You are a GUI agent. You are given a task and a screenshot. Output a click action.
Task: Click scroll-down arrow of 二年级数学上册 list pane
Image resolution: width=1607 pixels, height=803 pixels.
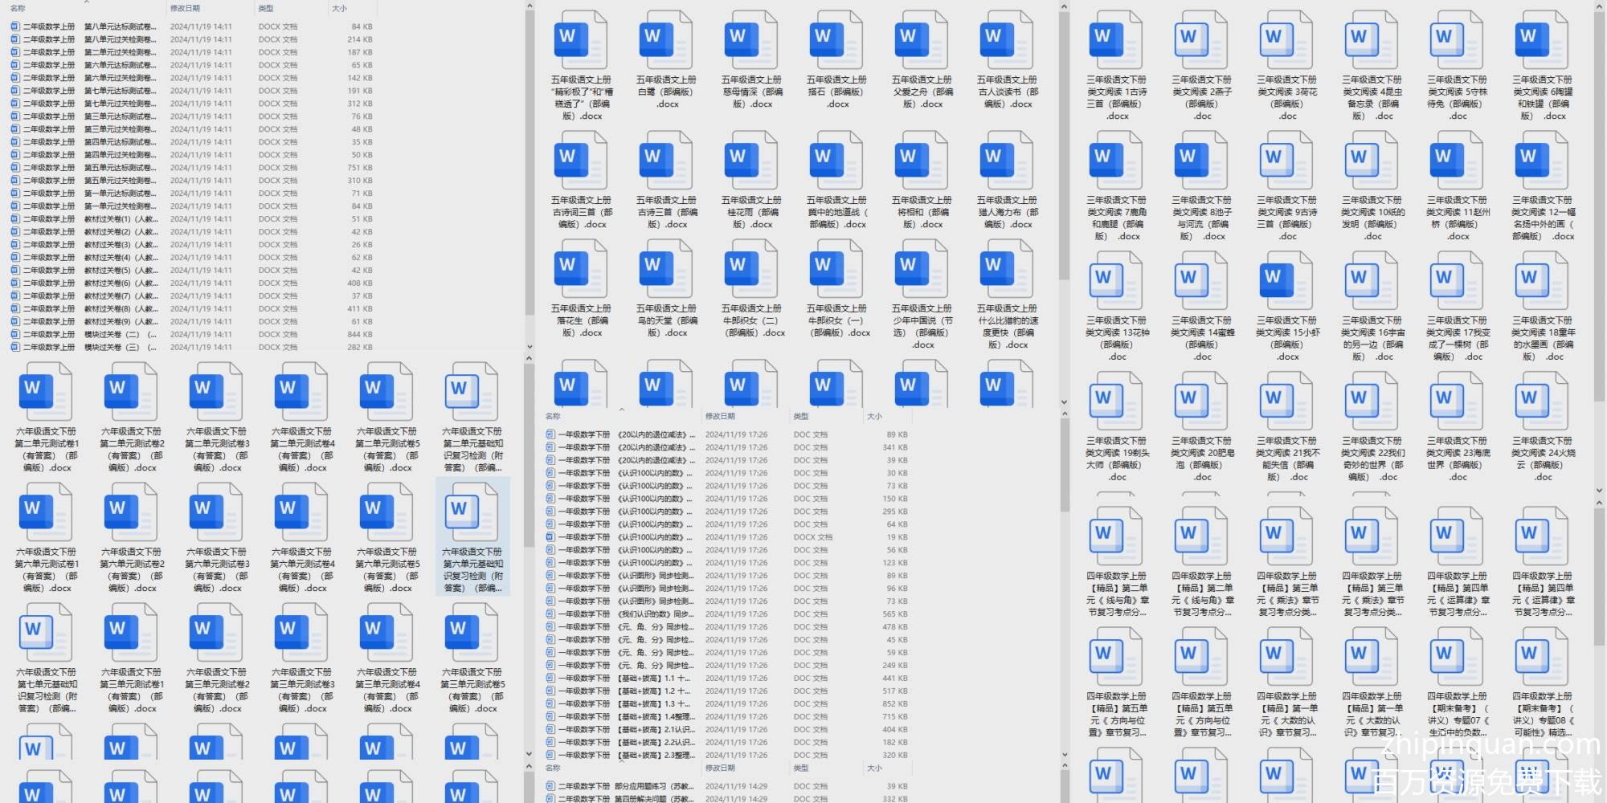pos(529,347)
